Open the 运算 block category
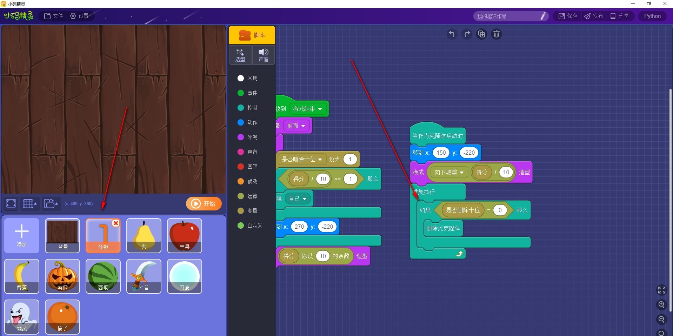 248,196
